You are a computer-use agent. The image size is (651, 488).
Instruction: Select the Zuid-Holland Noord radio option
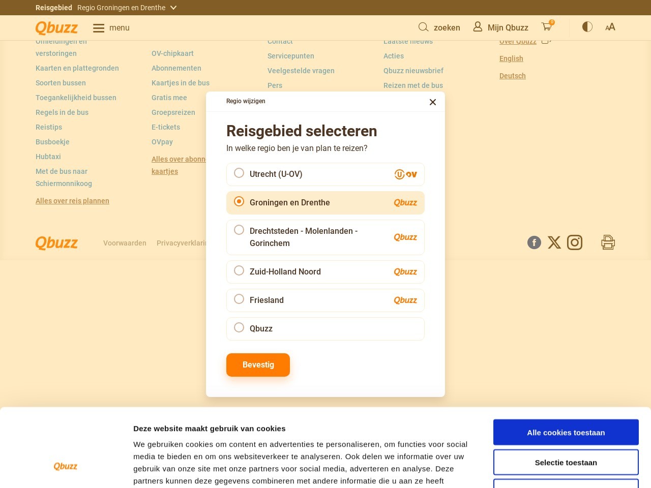[x=239, y=270]
